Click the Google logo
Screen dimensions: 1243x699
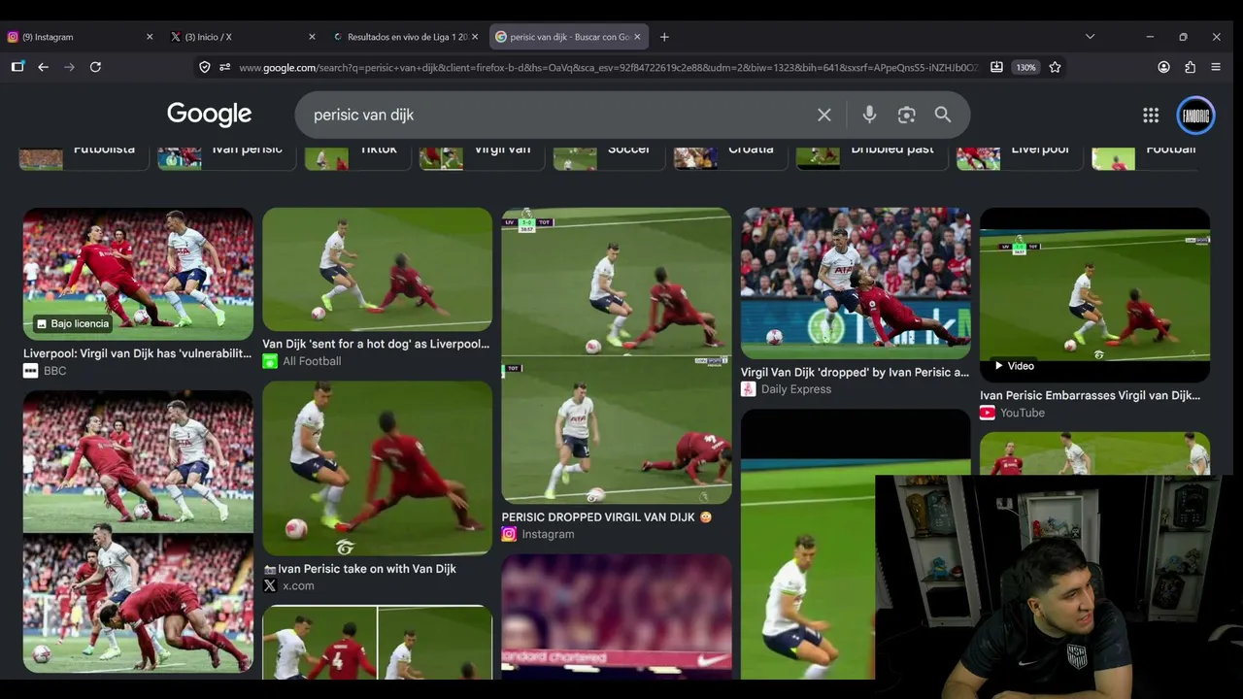[x=209, y=115]
